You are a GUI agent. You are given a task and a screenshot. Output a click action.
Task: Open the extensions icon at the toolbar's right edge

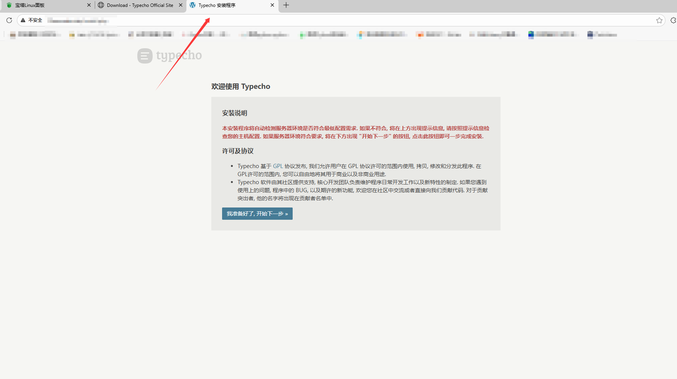point(673,20)
